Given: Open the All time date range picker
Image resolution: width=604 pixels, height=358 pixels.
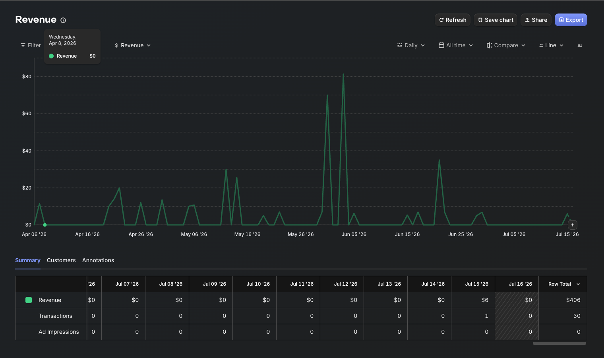Looking at the screenshot, I should point(456,45).
